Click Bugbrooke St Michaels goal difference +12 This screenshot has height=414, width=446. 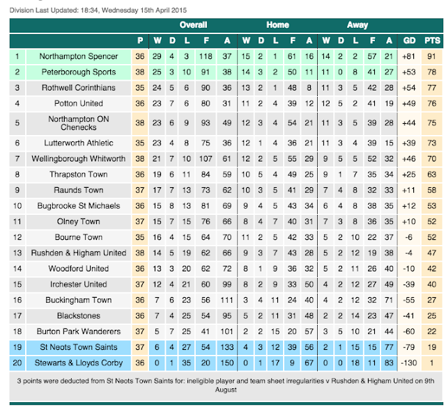click(x=409, y=206)
